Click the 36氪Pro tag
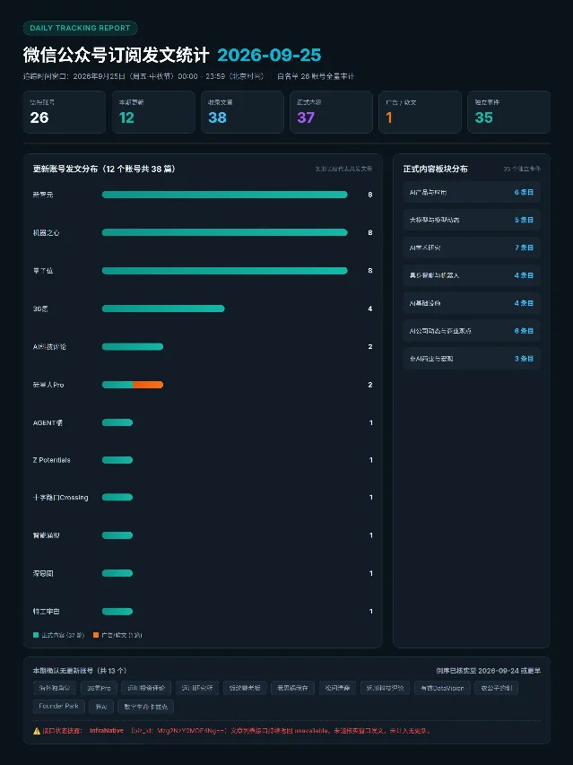The image size is (573, 765). pyautogui.click(x=99, y=688)
